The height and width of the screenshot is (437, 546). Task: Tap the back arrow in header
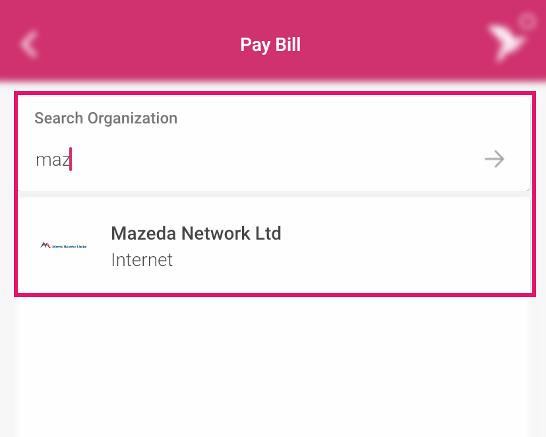click(x=29, y=44)
